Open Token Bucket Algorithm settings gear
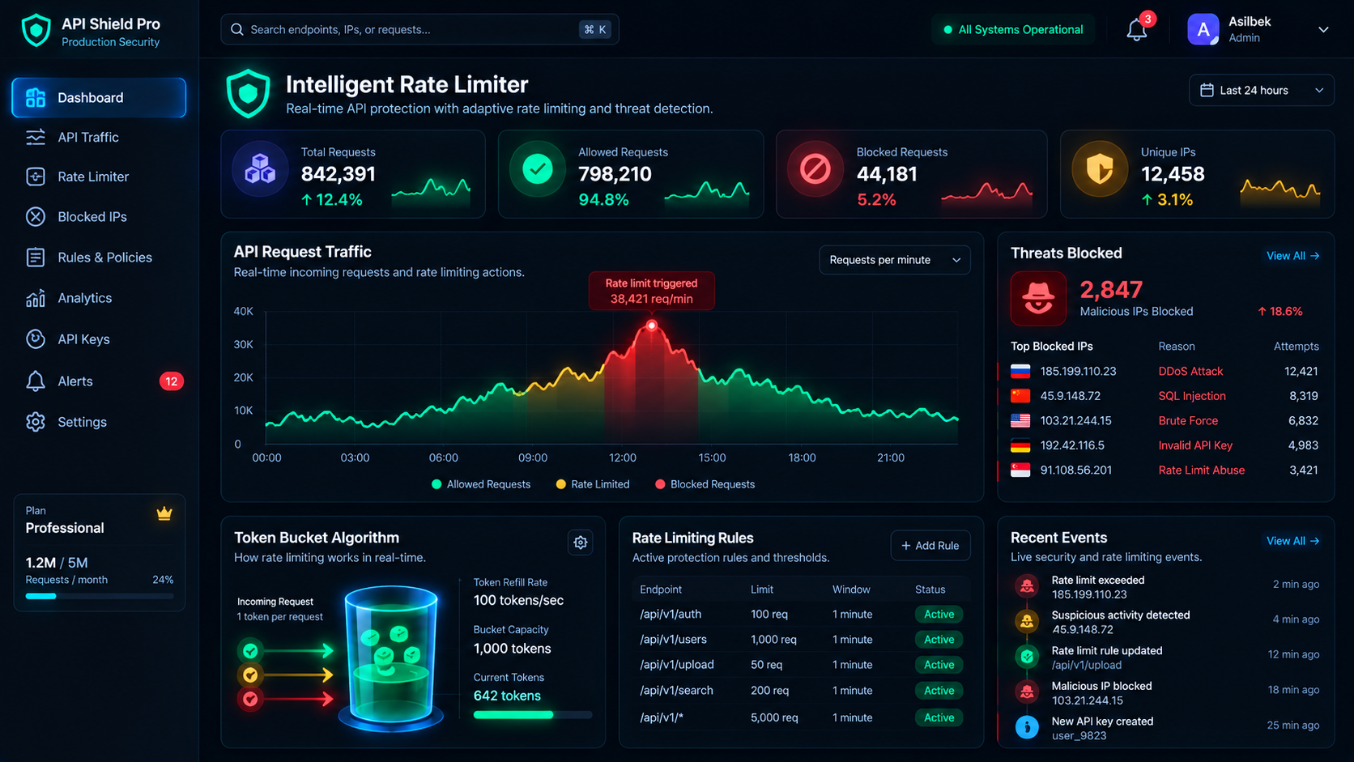 (x=581, y=543)
